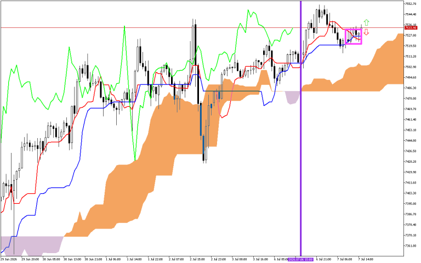The image size is (421, 263).
Task: Click the 7386.70 price axis label
Action: (x=411, y=214)
